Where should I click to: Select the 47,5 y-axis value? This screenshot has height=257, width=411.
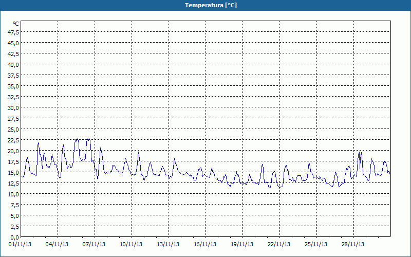pyautogui.click(x=14, y=32)
